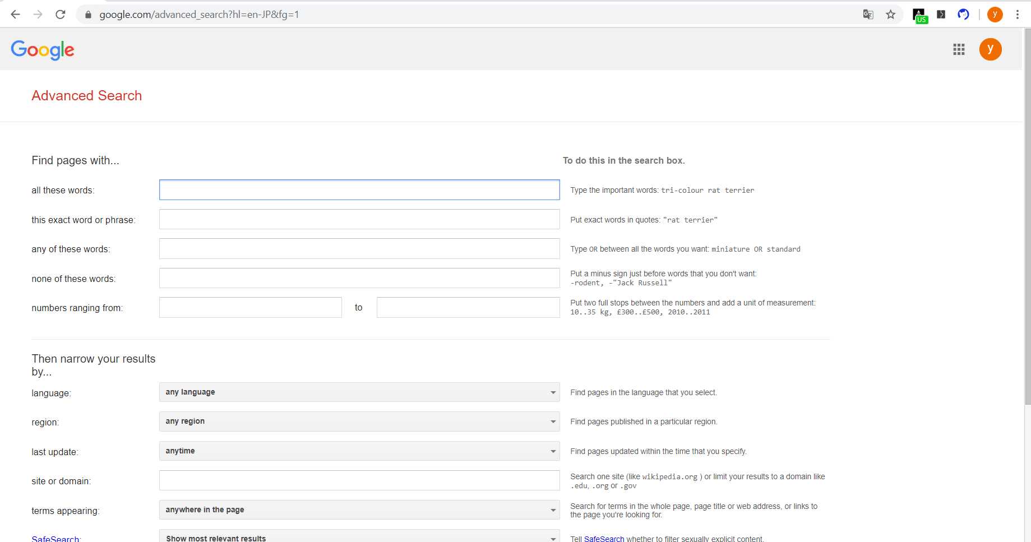Viewport: 1031px width, 542px height.
Task: Go to Google home via logo
Action: pos(43,50)
